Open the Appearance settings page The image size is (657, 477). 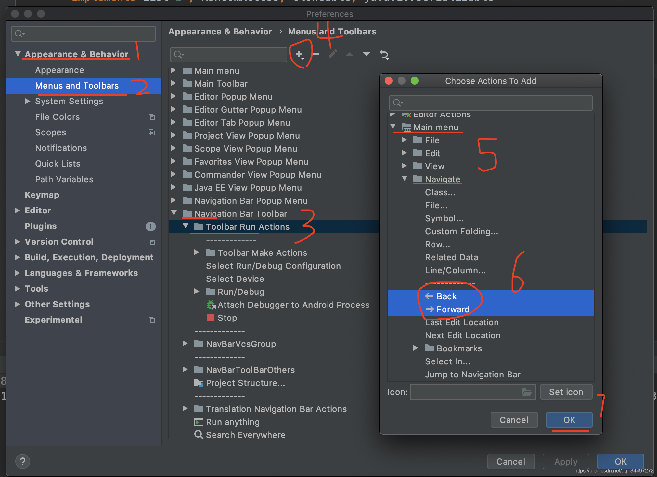(59, 70)
